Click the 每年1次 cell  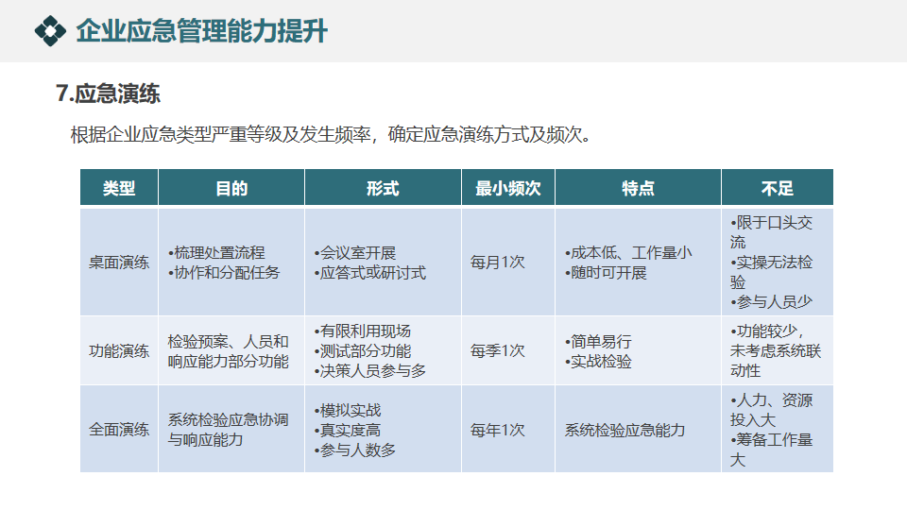click(x=508, y=429)
